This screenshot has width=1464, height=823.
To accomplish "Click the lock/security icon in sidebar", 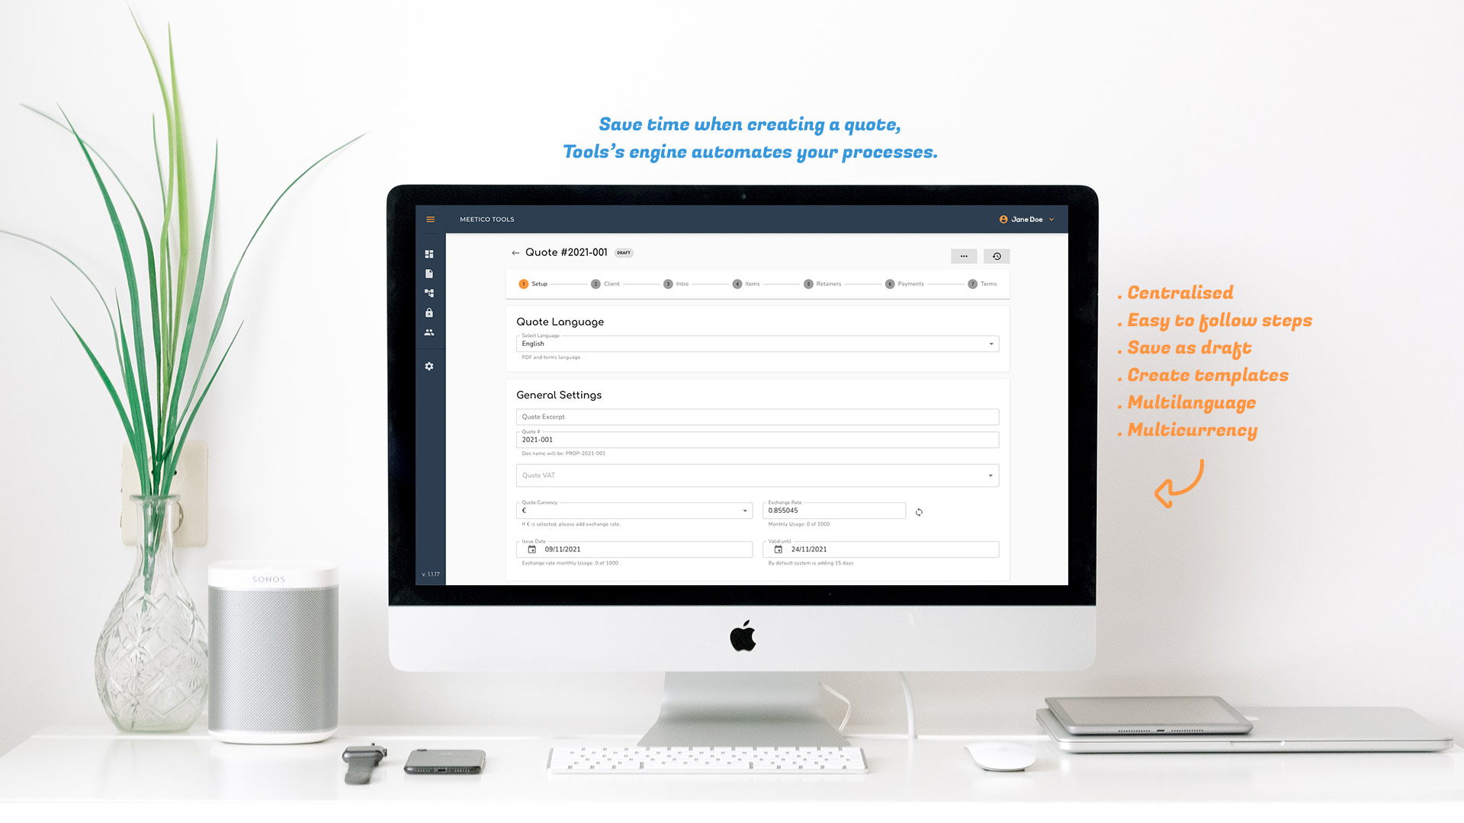I will [430, 312].
